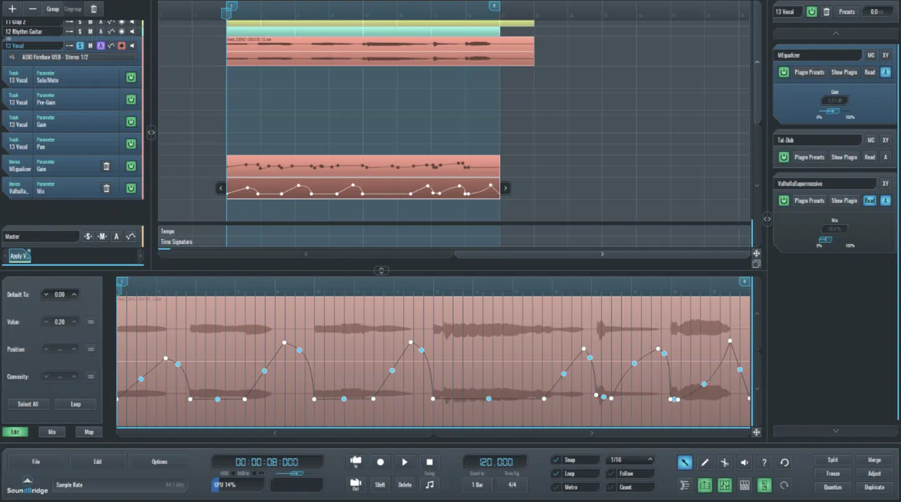The image size is (901, 502).
Task: Click Show Plugin for ValhallaSupermassive
Action: [844, 201]
